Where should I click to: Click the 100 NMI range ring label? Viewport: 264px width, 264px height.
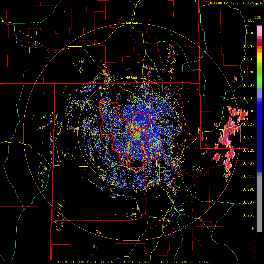pyautogui.click(x=132, y=23)
